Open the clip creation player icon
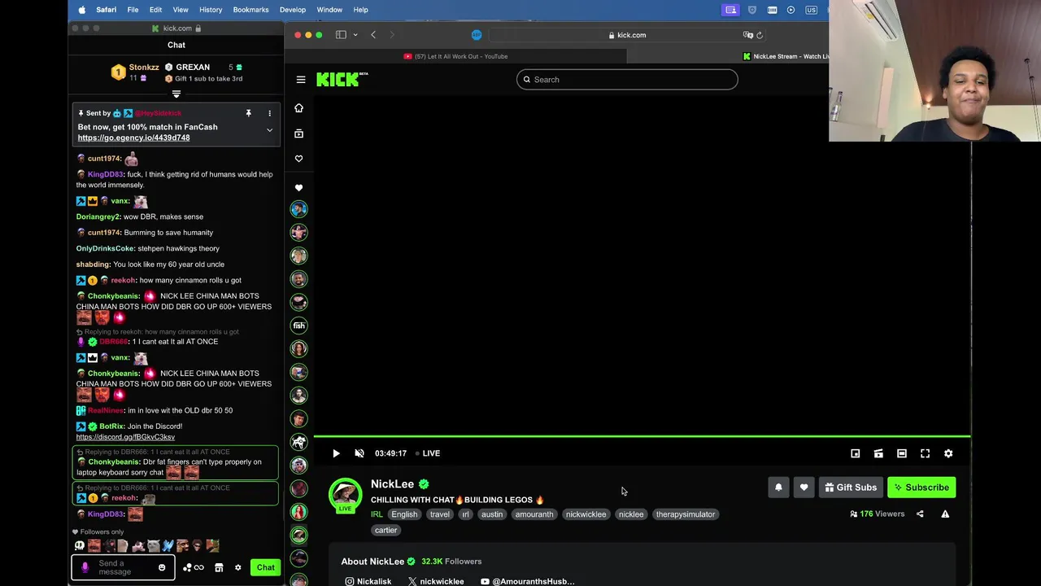The width and height of the screenshot is (1041, 586). click(878, 453)
